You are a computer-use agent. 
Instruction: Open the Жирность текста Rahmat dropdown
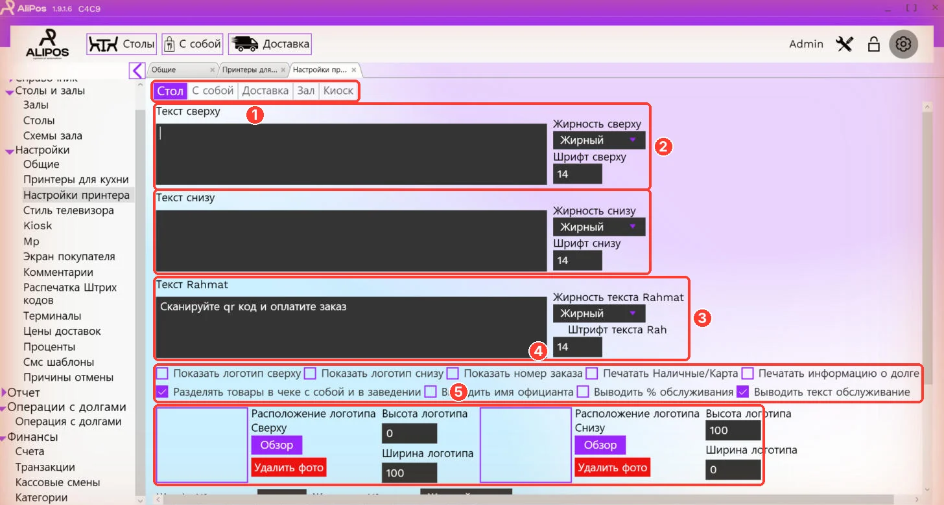[599, 313]
